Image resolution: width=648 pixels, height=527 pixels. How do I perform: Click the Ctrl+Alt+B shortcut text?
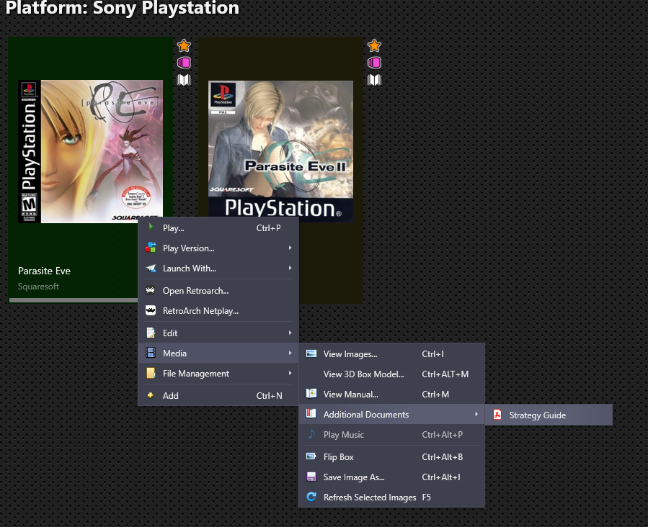[442, 457]
